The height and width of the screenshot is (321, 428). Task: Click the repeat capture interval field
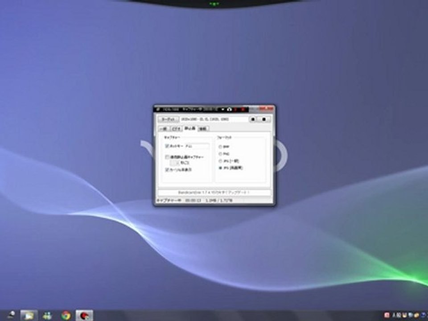pos(174,163)
